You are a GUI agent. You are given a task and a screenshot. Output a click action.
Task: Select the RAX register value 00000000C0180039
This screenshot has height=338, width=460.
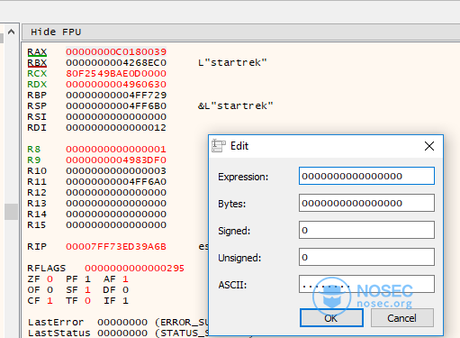point(116,52)
